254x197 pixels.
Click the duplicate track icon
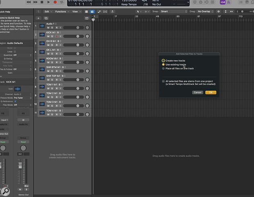pos(46,18)
